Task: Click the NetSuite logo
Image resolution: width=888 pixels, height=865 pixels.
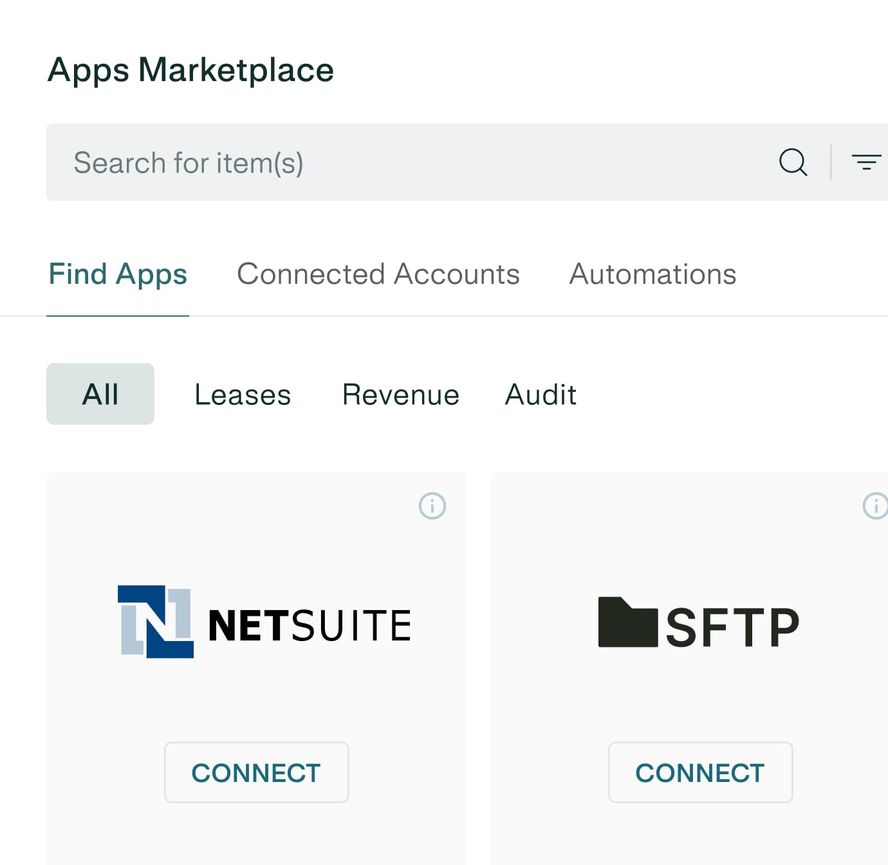Action: click(x=264, y=622)
